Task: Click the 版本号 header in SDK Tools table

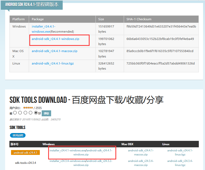Action: coord(15,144)
